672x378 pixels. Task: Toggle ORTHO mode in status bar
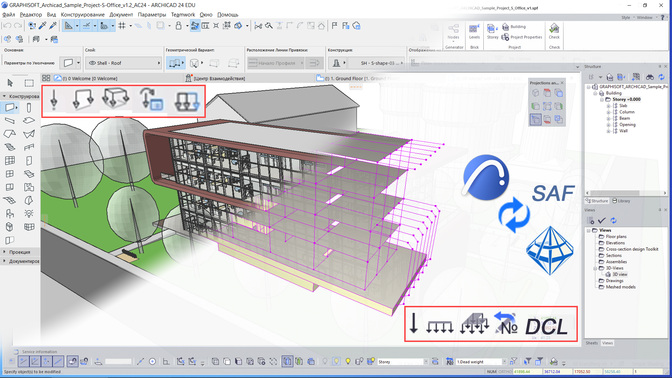pyautogui.click(x=505, y=372)
